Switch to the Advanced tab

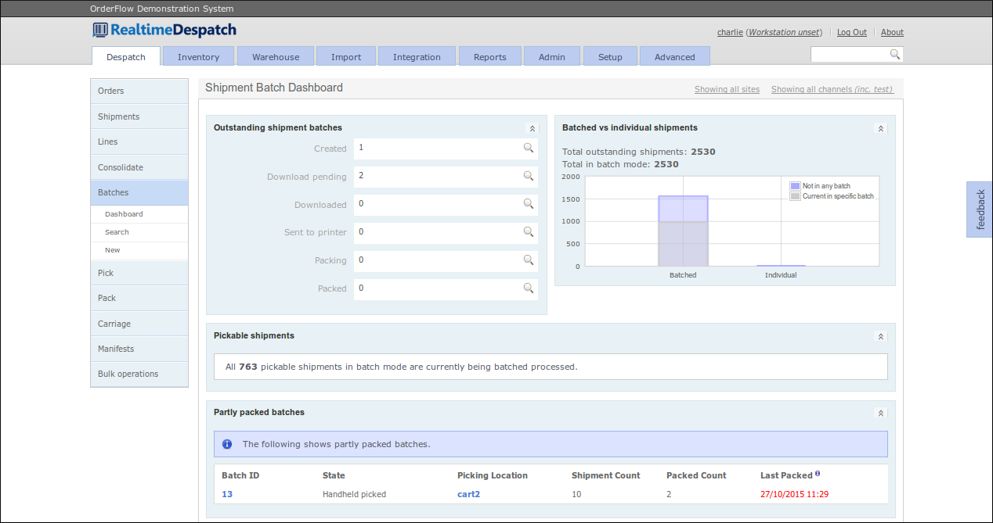tap(675, 56)
